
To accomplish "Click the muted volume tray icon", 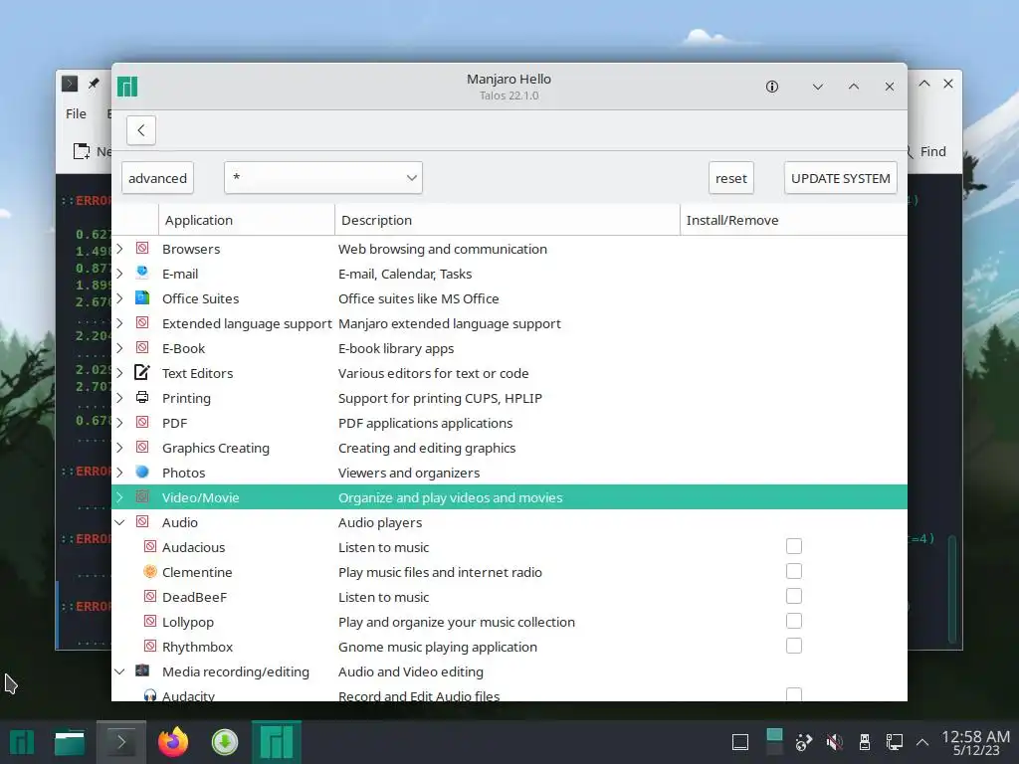I will coord(835,742).
